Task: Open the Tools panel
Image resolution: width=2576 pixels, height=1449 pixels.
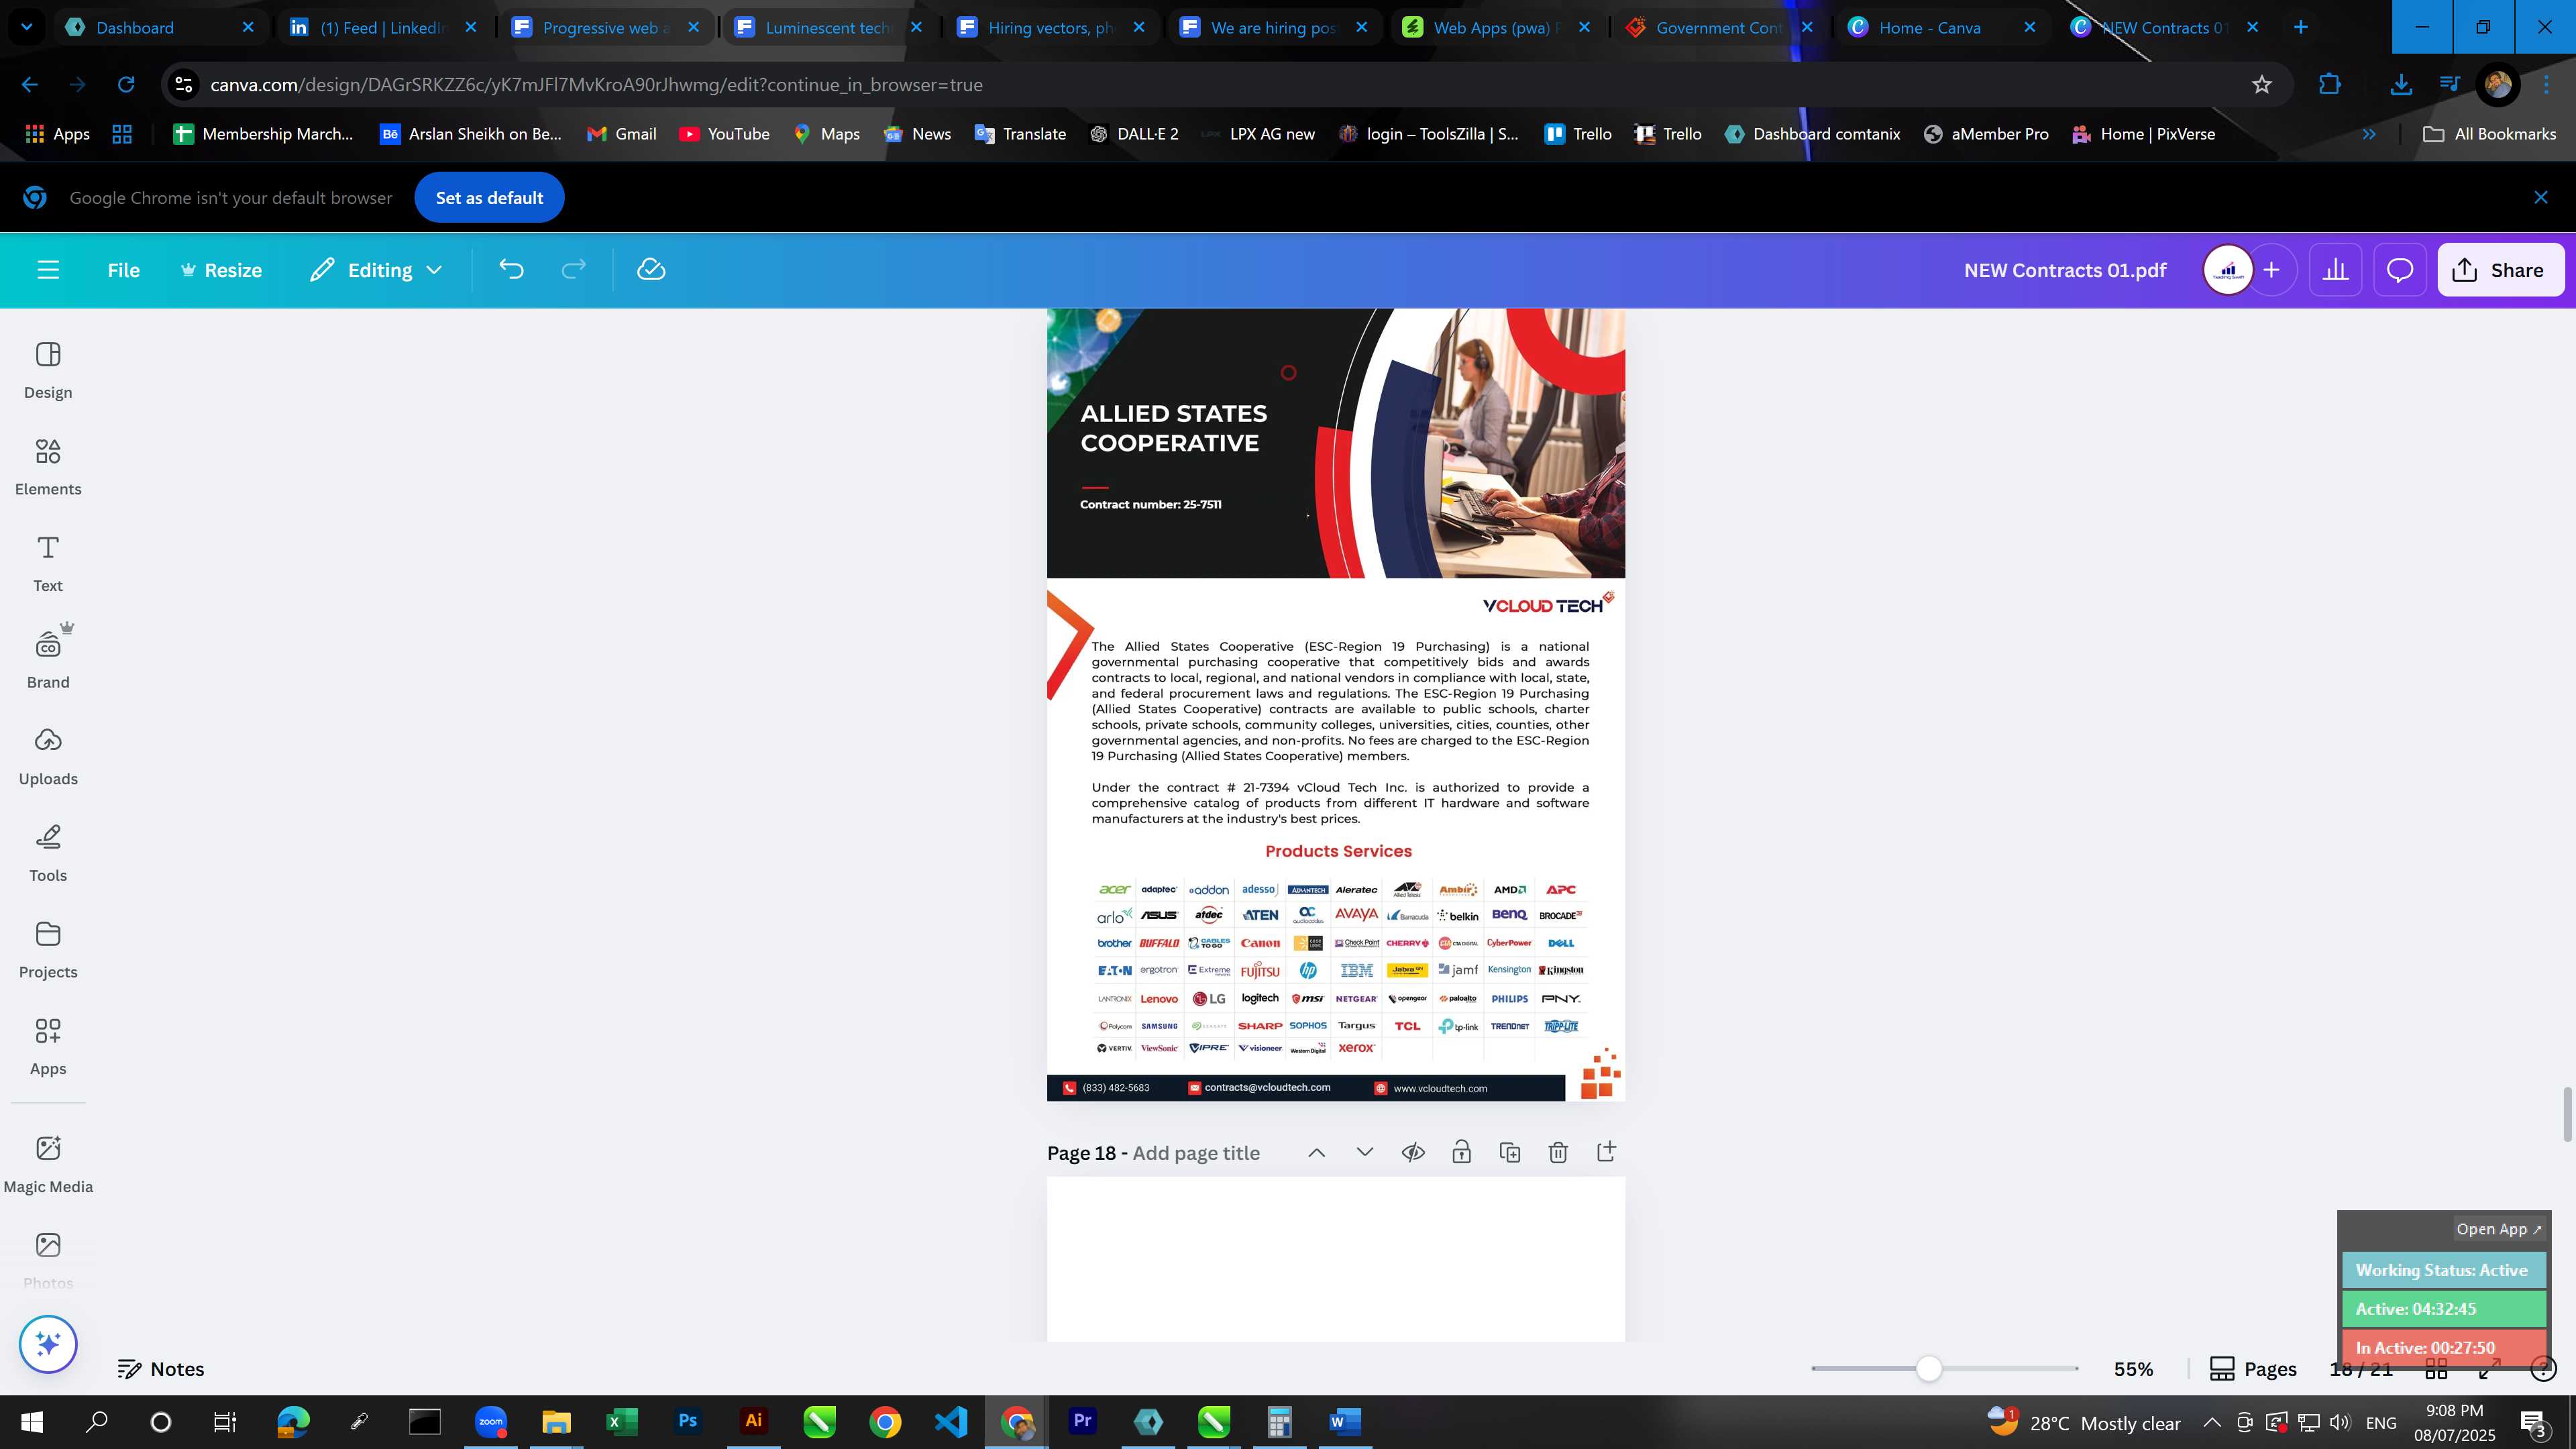Action: tap(48, 854)
